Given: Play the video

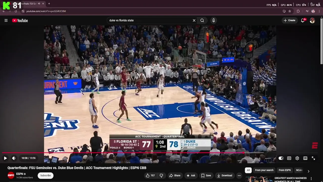Looking at the screenshot, I should tap(5, 158).
